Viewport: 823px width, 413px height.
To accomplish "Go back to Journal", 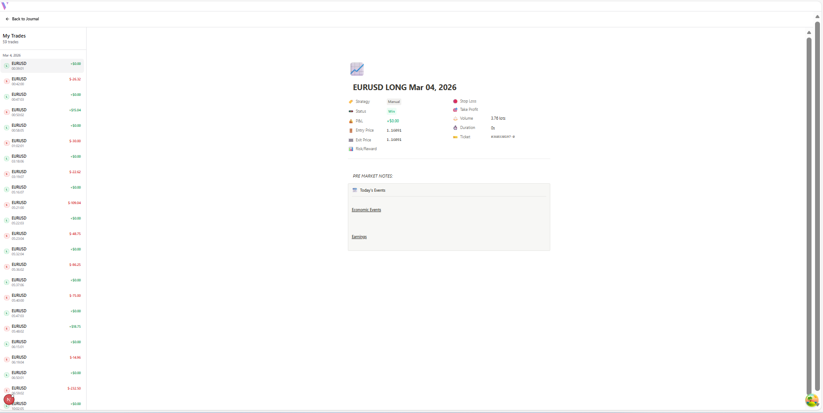I will tap(22, 19).
